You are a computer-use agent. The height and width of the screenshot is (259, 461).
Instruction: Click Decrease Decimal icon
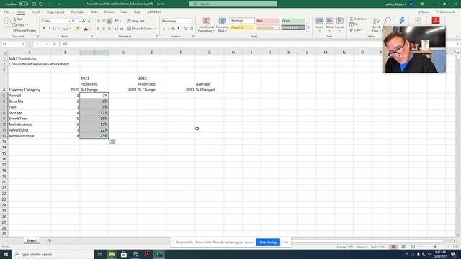[x=192, y=29]
